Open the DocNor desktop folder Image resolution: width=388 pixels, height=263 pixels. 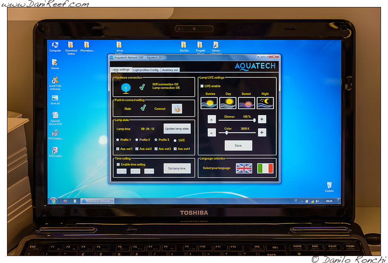pos(184,47)
